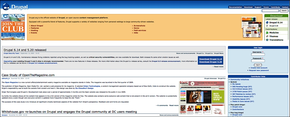Viewport: 290px width, 117px height.
Task: Click the Drupal Security Team author link
Action: 11,53
